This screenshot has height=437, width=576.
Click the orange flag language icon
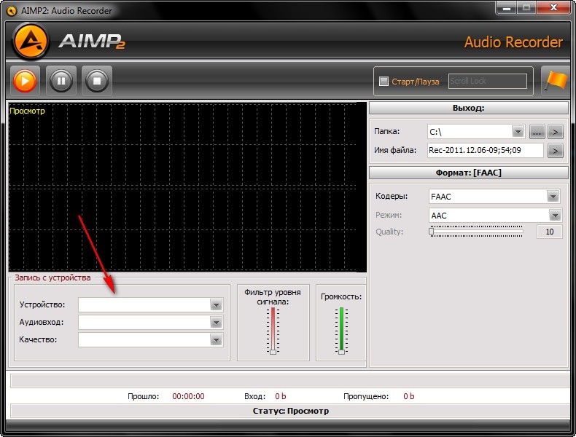(555, 81)
